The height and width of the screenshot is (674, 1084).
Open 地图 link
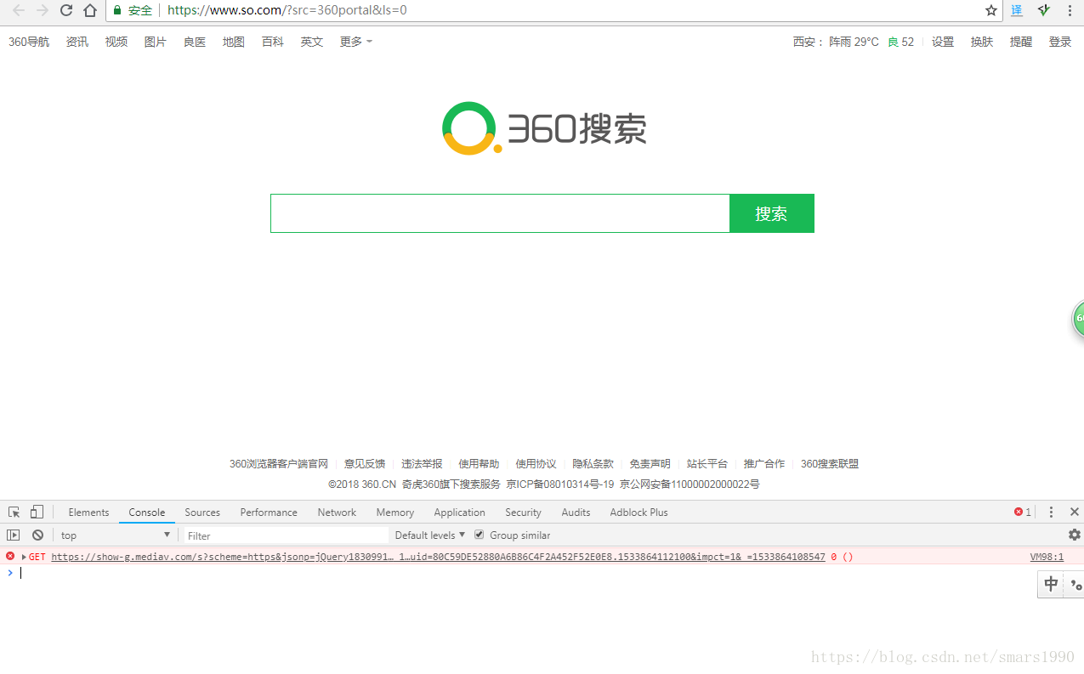234,42
